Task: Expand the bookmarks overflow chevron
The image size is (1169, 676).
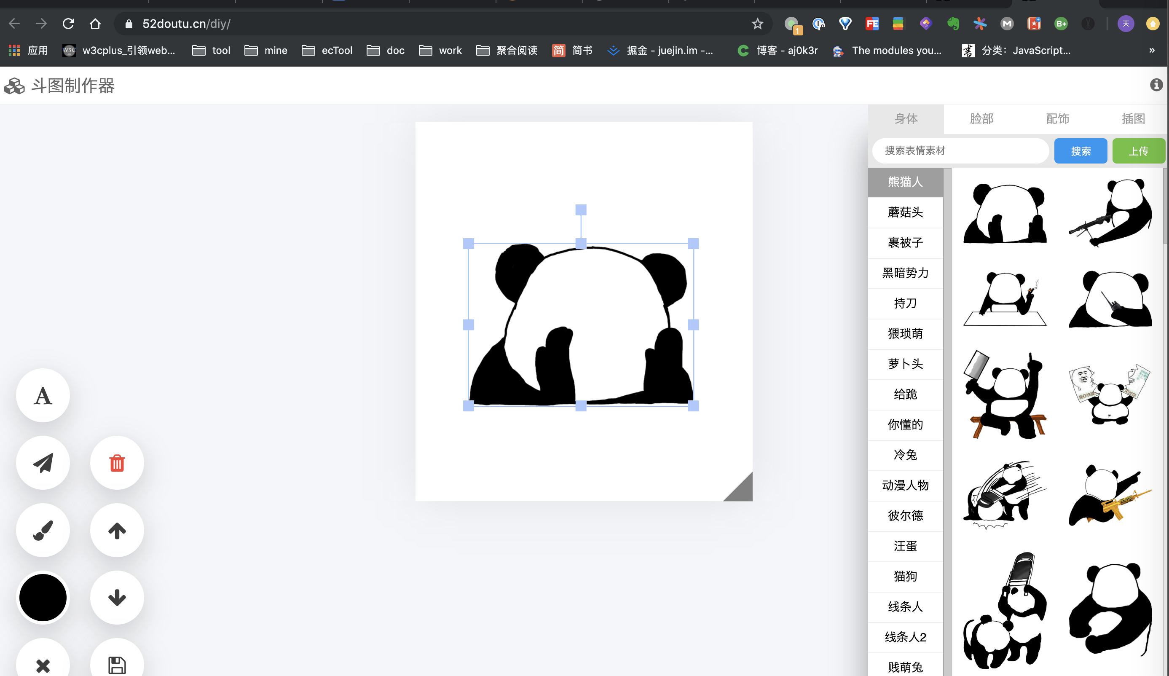Action: pos(1152,50)
